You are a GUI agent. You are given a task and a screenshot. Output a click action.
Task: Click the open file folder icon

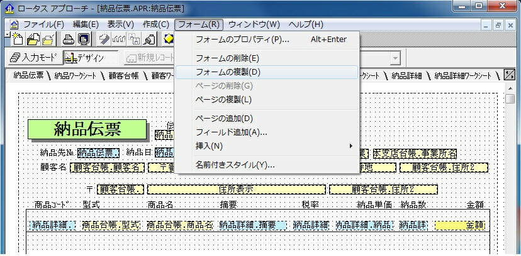(33, 40)
